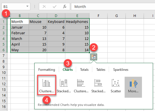Click the Name Box showing B1

(16, 7)
